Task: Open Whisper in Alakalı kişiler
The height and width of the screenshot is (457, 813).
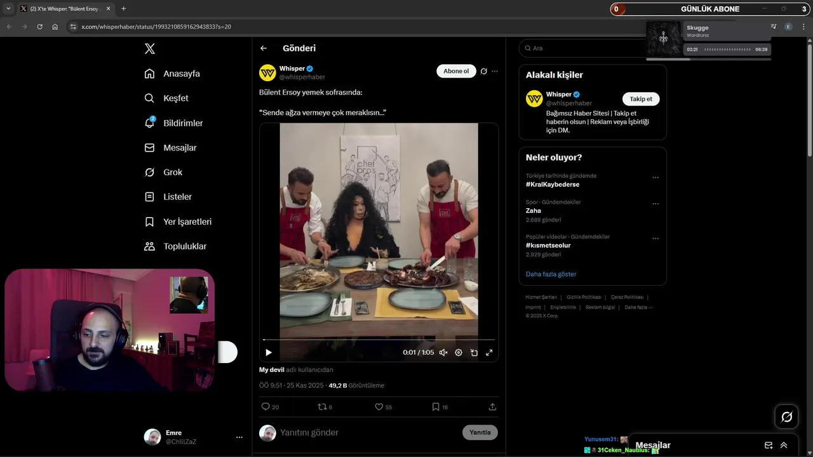Action: [559, 94]
